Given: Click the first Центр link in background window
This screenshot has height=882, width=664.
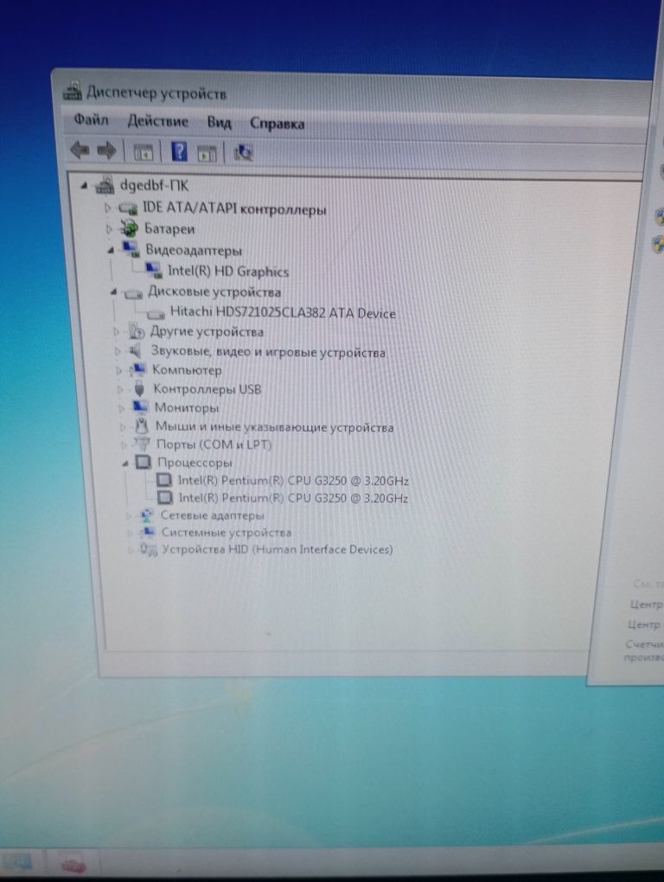Looking at the screenshot, I should [646, 604].
